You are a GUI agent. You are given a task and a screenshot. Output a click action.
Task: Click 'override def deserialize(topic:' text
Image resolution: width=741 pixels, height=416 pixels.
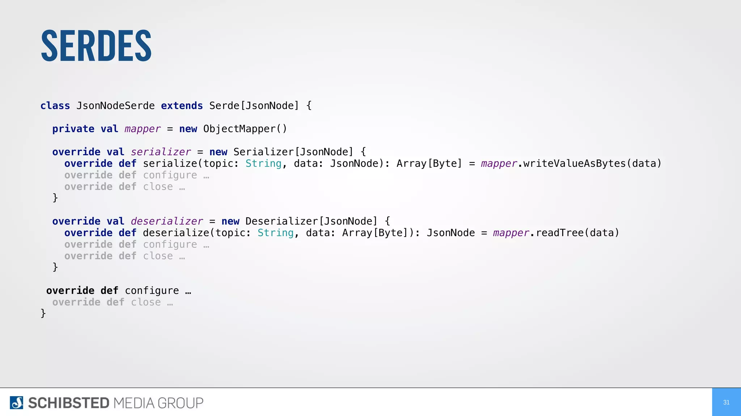(x=158, y=233)
